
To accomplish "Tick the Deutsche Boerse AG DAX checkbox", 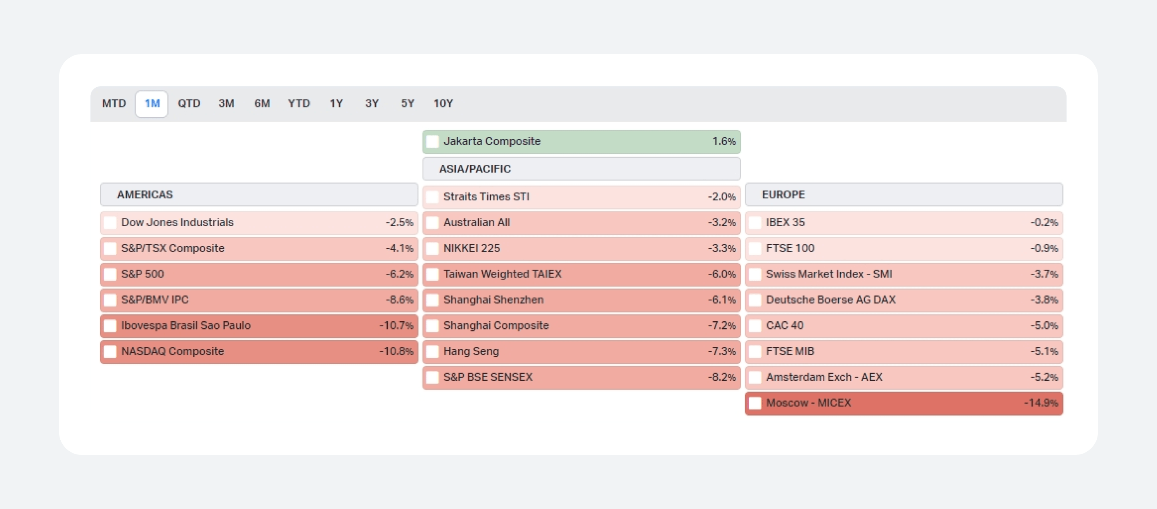I will coord(755,300).
